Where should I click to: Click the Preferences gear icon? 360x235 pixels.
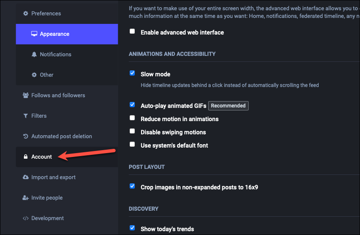[26, 14]
